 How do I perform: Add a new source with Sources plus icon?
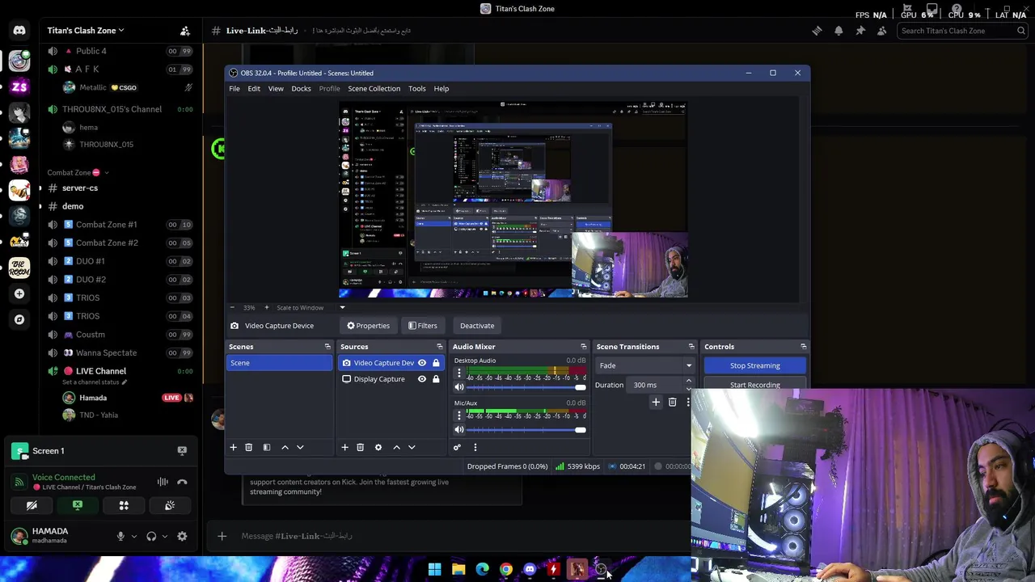click(x=344, y=447)
